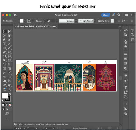Choose the Lasso tool

coord(9,35)
